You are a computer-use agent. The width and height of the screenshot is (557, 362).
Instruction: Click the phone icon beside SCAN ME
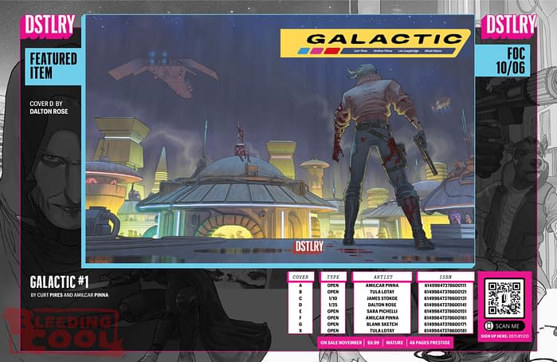click(x=488, y=325)
